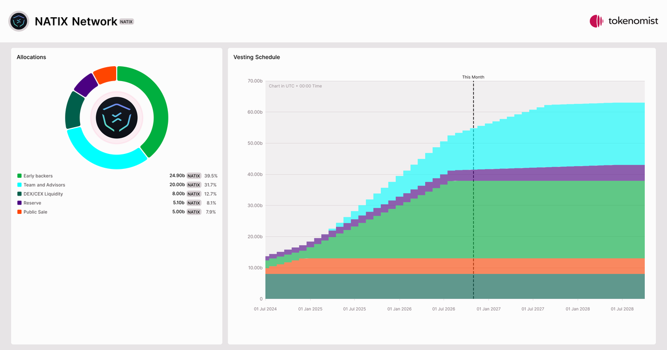Click the This Month marker label
Image resolution: width=667 pixels, height=350 pixels.
click(x=473, y=77)
